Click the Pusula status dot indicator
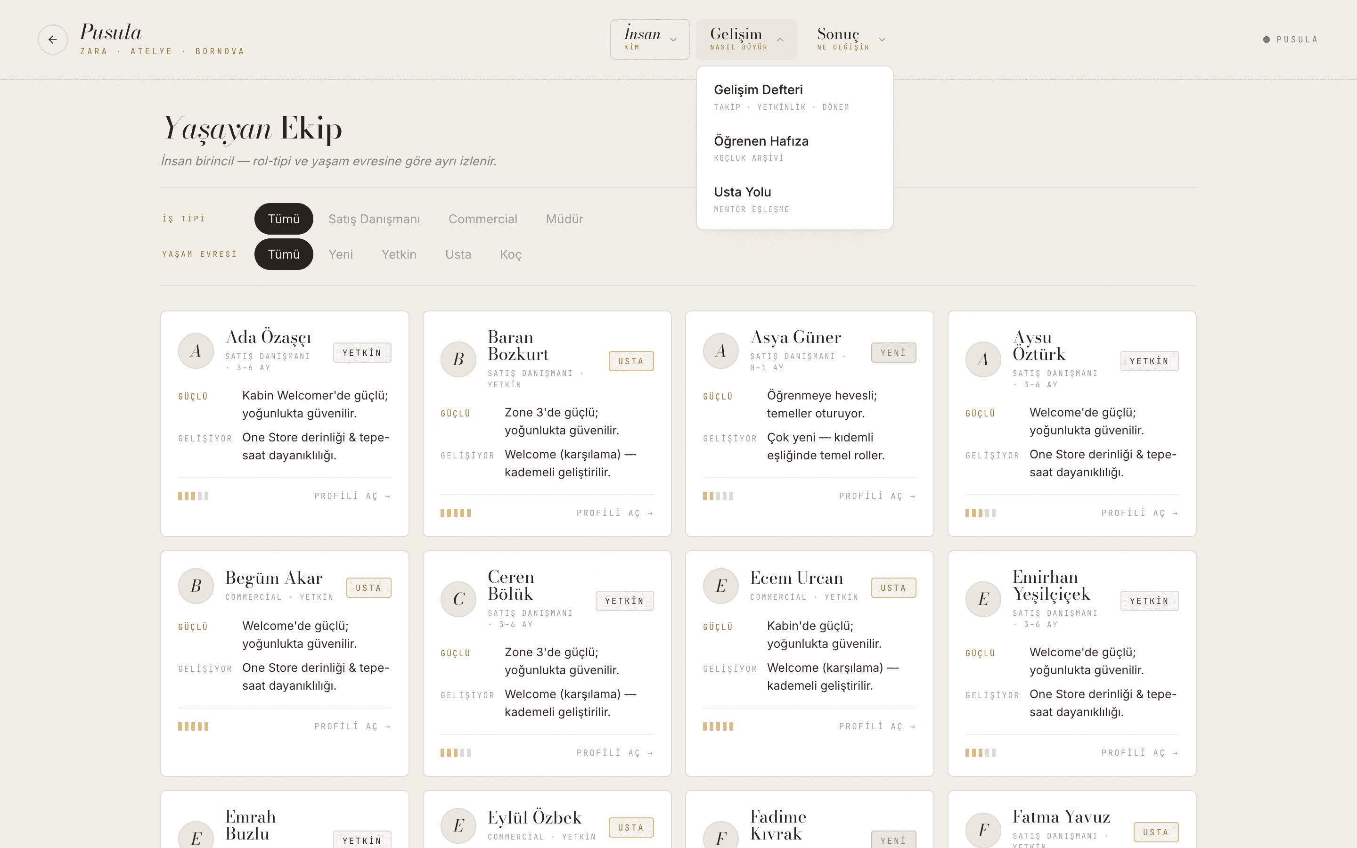1357x848 pixels. click(1266, 40)
